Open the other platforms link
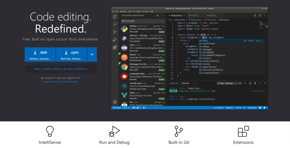This screenshot has width=290, height=148. (x=77, y=69)
